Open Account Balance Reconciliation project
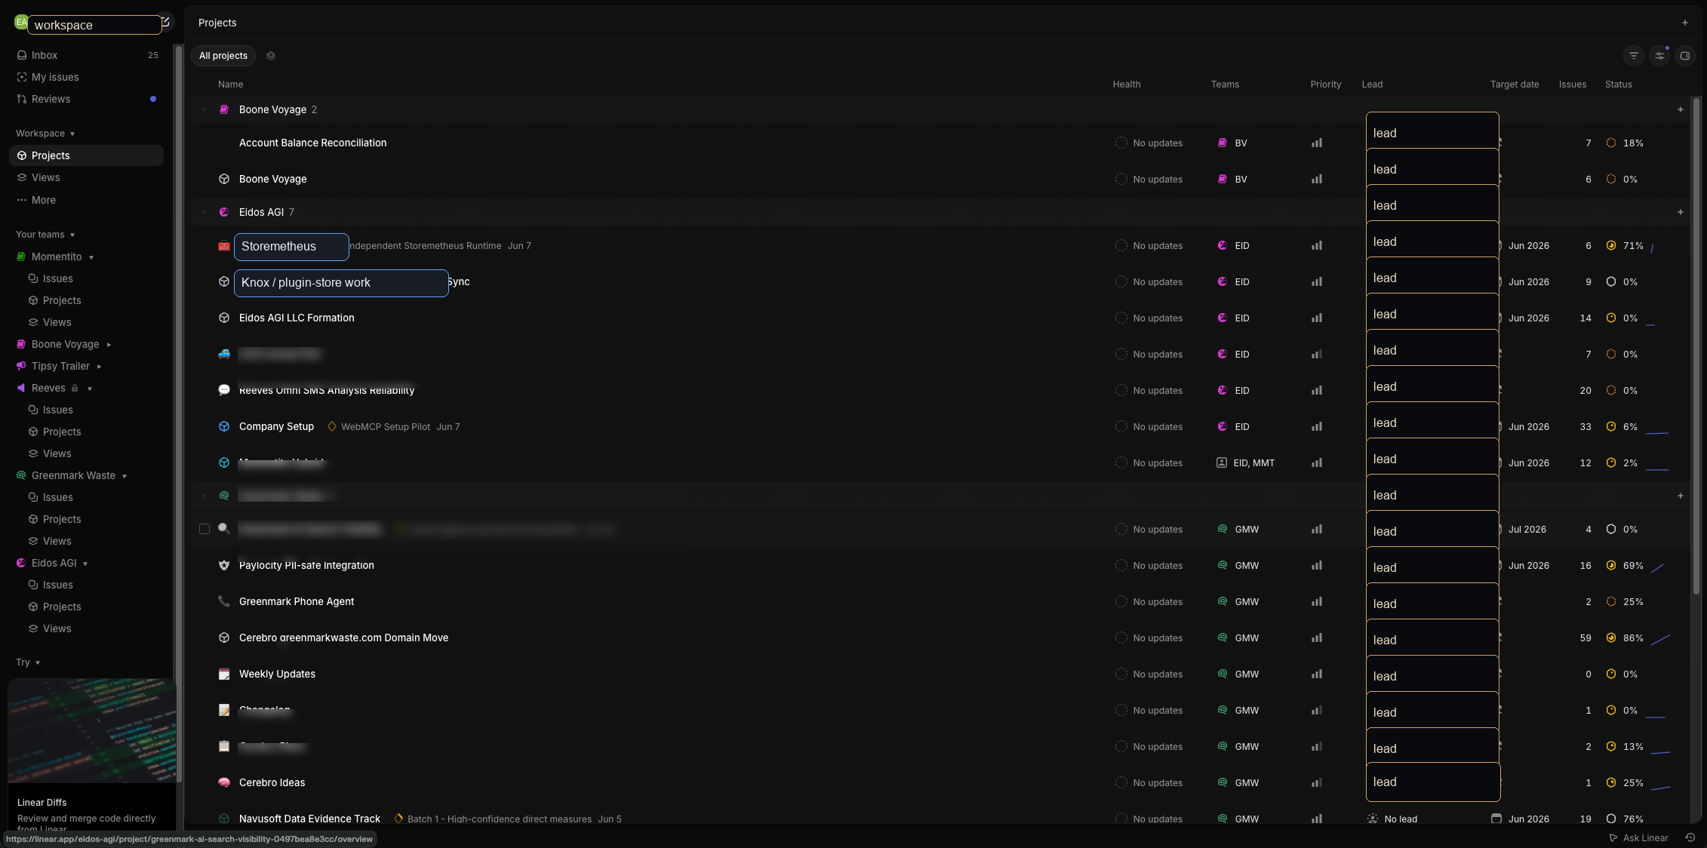 [x=312, y=143]
